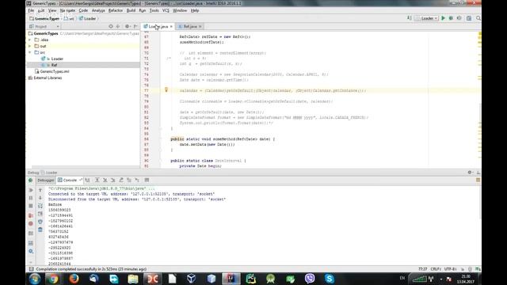Close the Ref.java tab
The image size is (507, 285).
point(200,26)
